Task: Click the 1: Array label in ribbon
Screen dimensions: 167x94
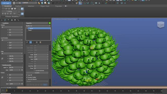Action: pyautogui.click(x=9, y=11)
